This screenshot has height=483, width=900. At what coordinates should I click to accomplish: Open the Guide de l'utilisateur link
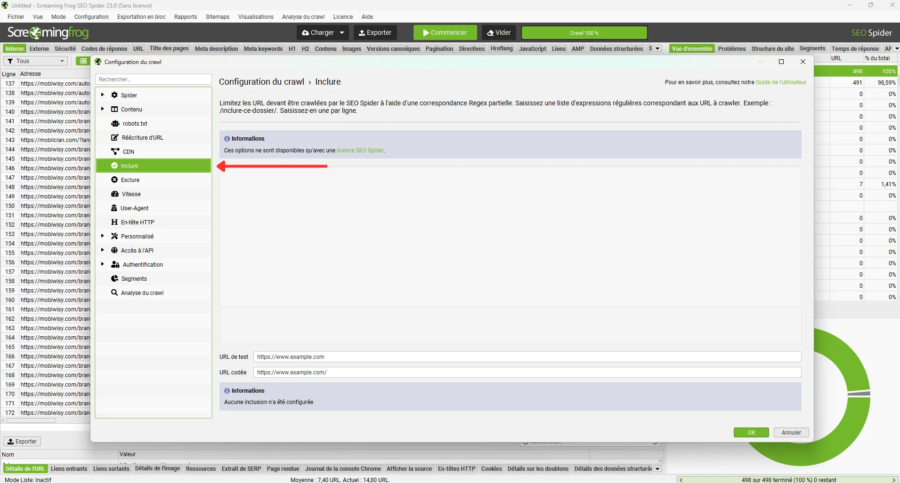(x=781, y=82)
